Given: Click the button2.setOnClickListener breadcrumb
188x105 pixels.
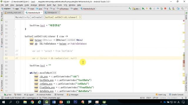Looking at the screenshot, I should (63, 17).
